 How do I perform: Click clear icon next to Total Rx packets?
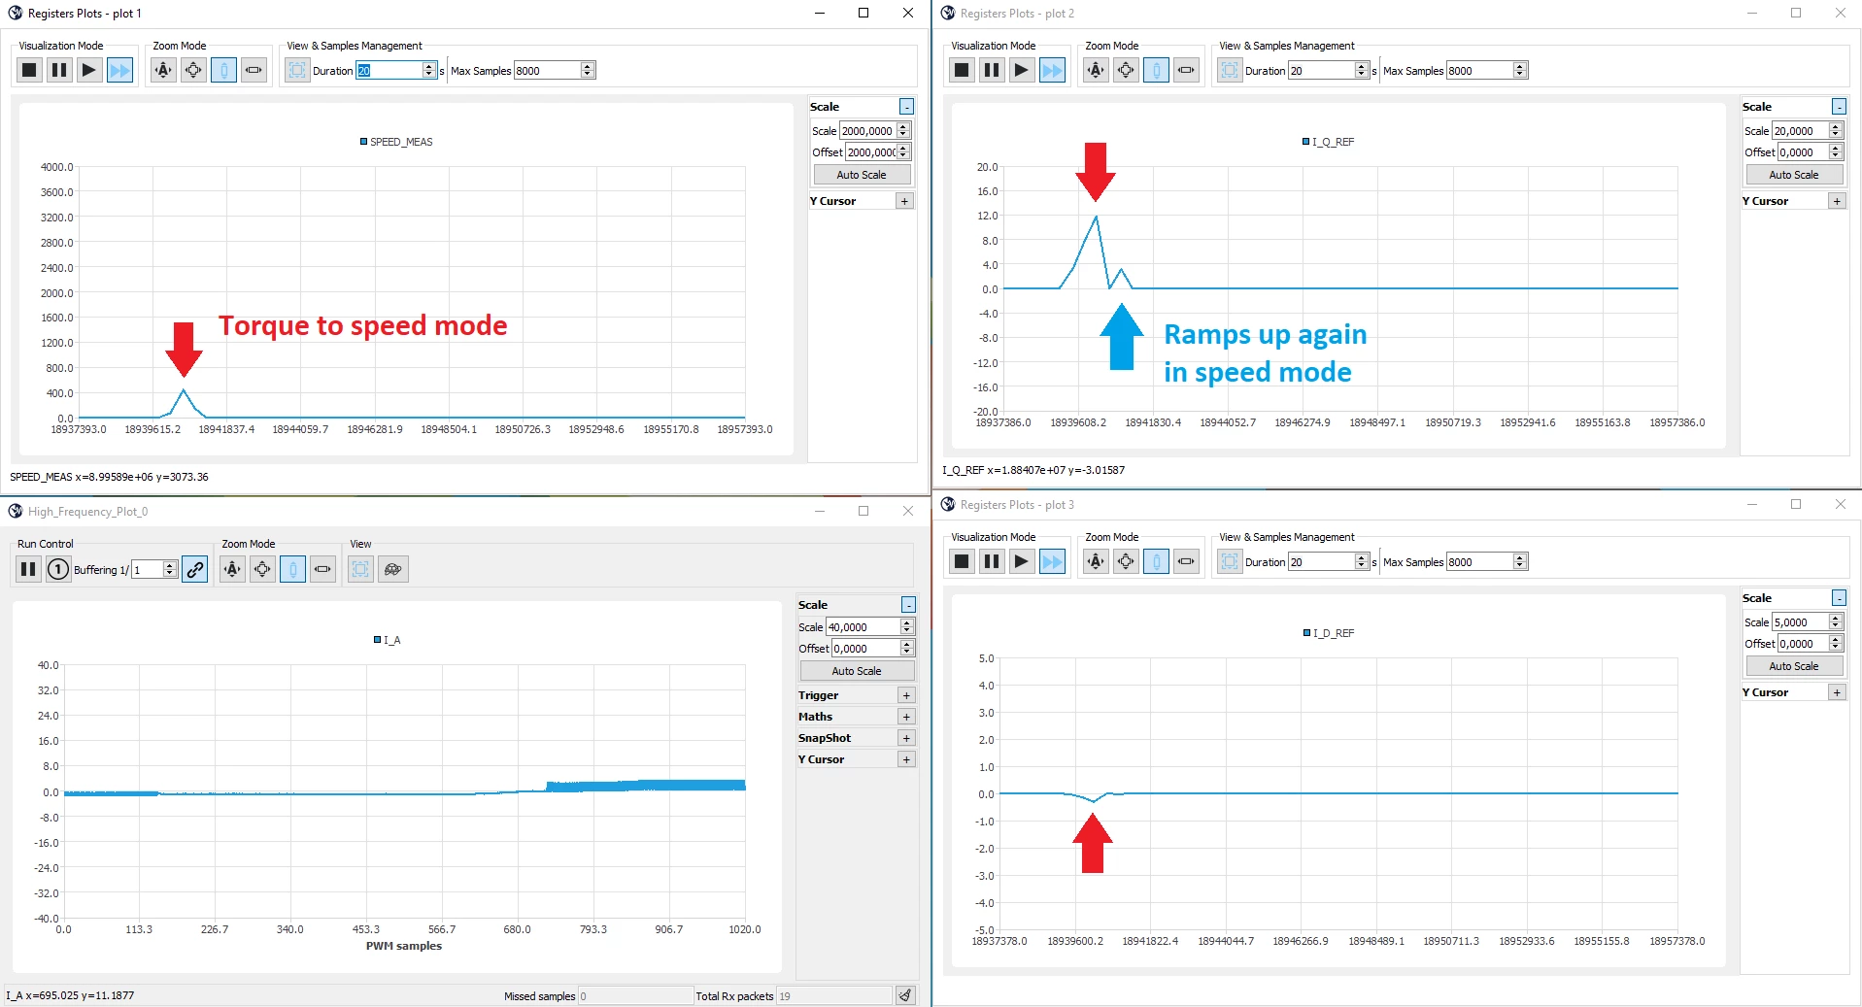905,995
